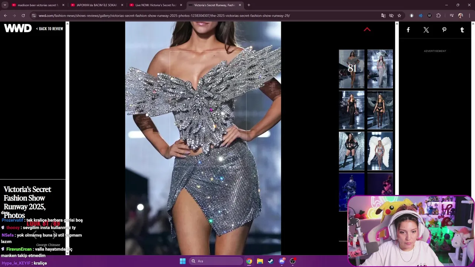This screenshot has height=267, width=475.
Task: Share on X (Twitter)
Action: (x=426, y=30)
